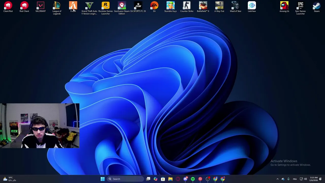The width and height of the screenshot is (325, 183).
Task: Open the FRA input language switcher
Action: point(295,179)
